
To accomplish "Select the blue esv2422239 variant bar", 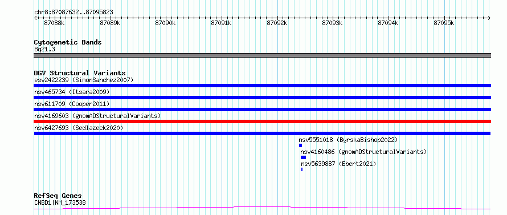I will [262, 86].
